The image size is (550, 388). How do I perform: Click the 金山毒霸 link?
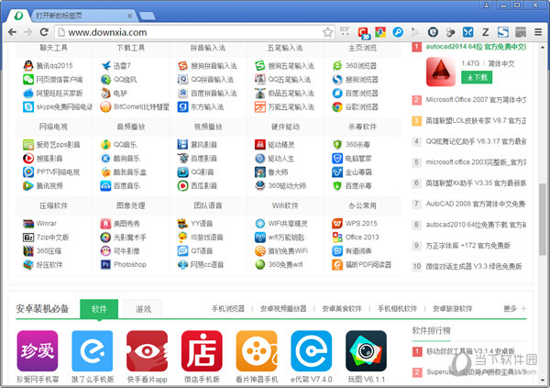[358, 172]
